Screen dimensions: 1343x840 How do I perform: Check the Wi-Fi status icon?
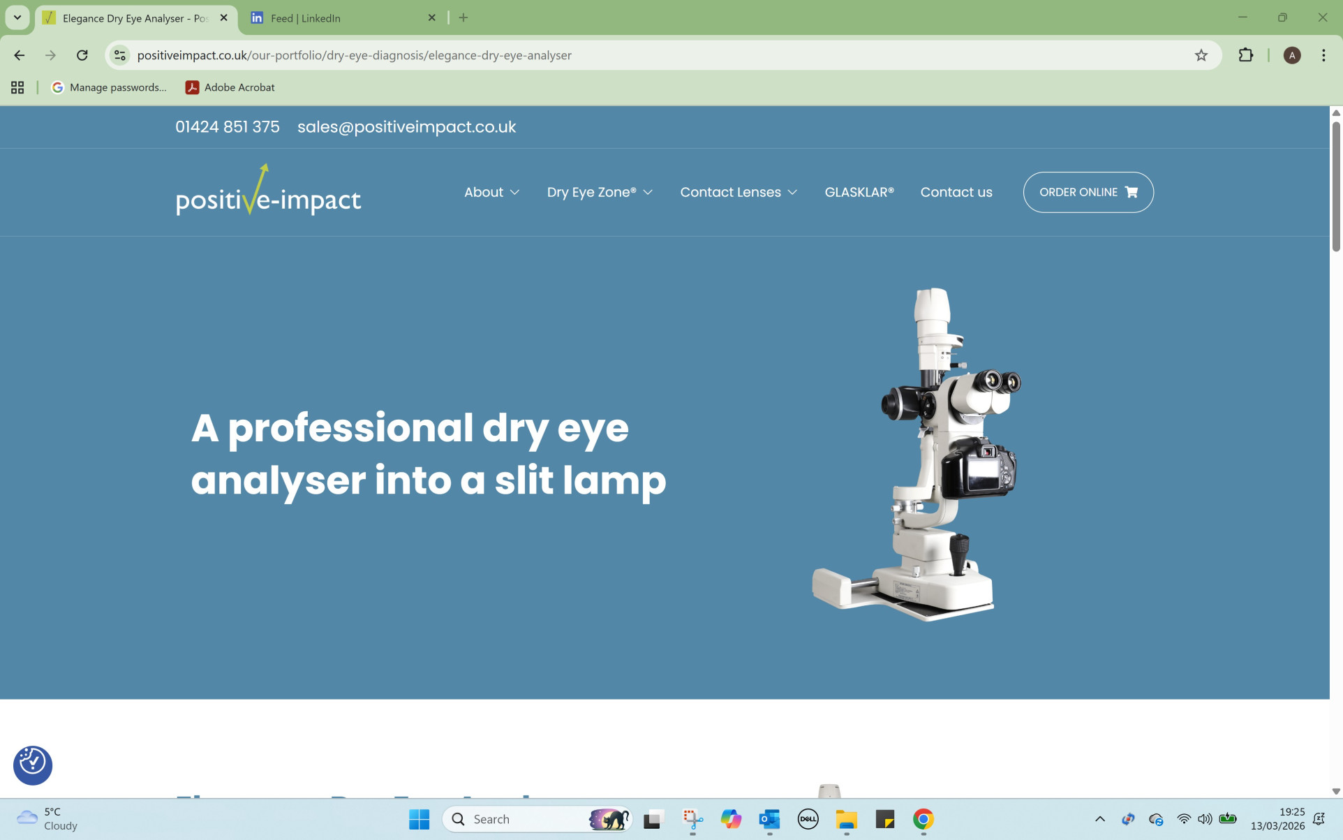pyautogui.click(x=1182, y=818)
